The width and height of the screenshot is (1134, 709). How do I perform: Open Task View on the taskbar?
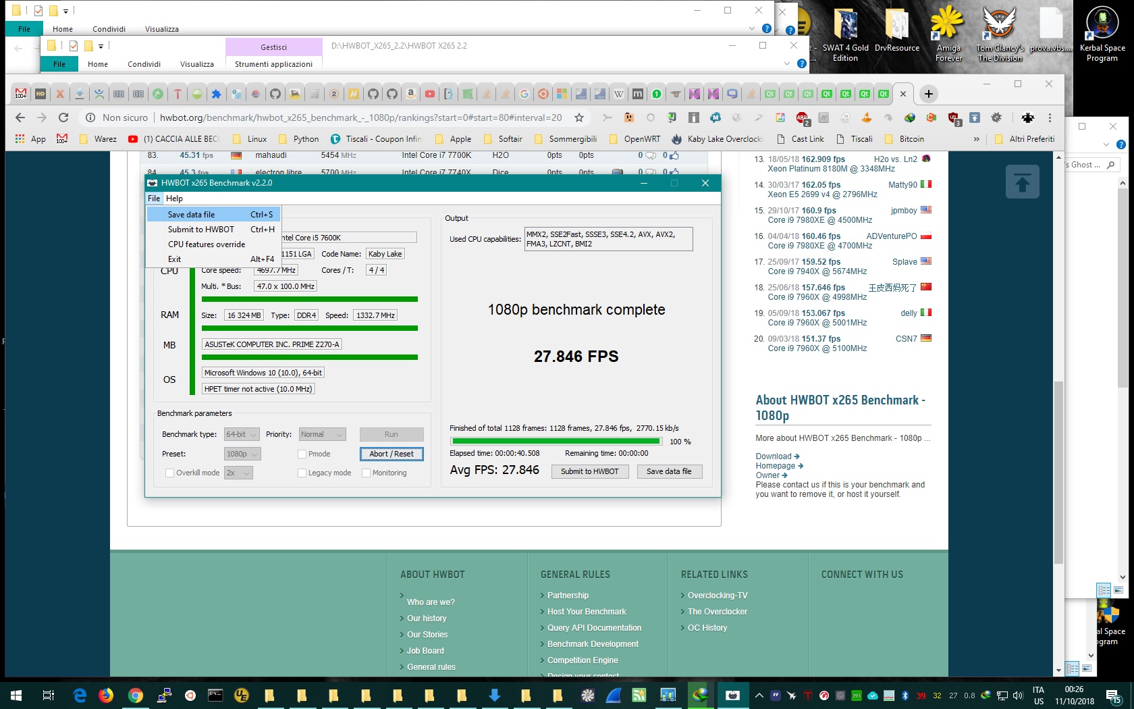click(48, 695)
